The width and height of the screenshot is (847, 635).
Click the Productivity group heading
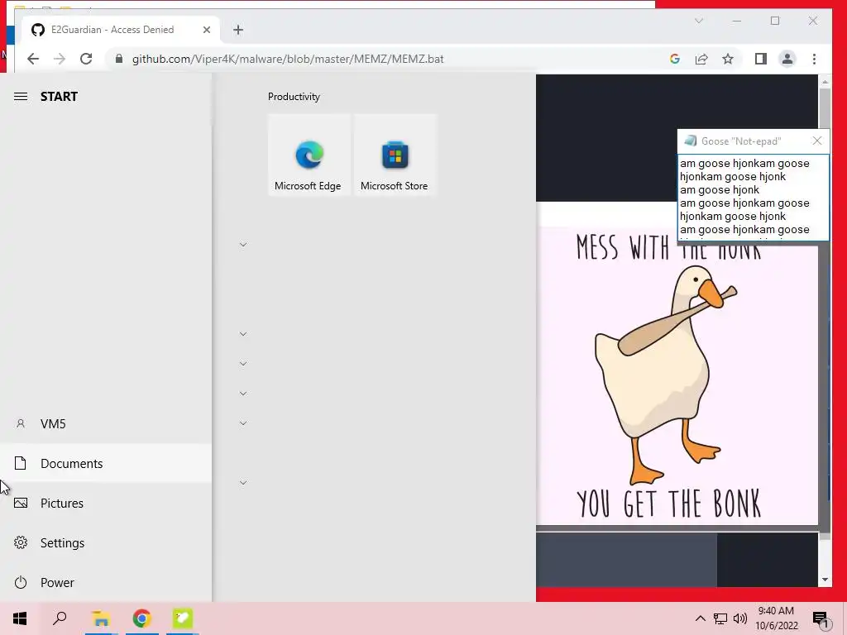click(x=294, y=97)
